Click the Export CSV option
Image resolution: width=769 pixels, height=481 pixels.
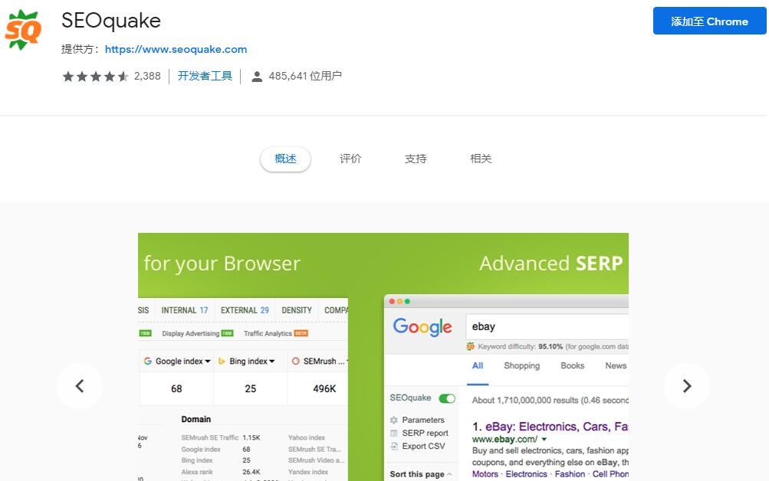tap(423, 447)
